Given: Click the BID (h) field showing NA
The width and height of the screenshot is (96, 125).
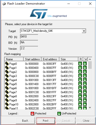Looking at the screenshot, I should [x=29, y=42].
